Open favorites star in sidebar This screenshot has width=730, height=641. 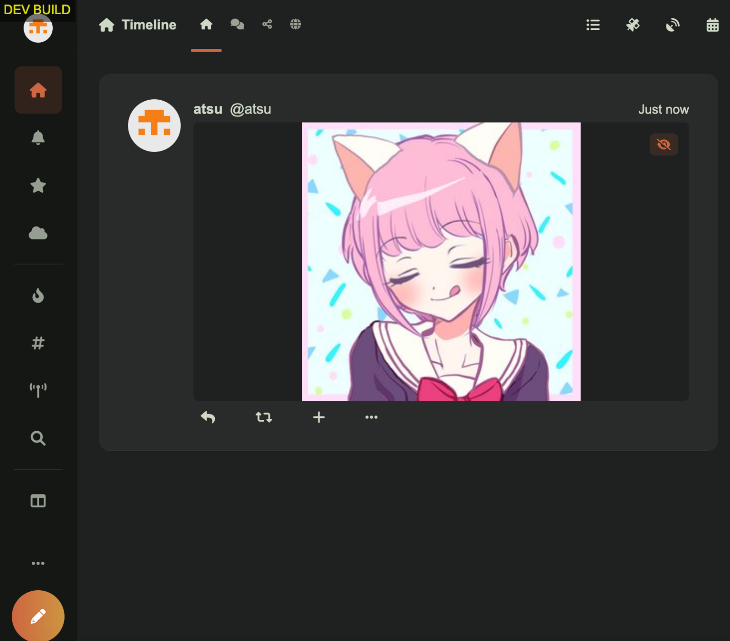pos(38,185)
